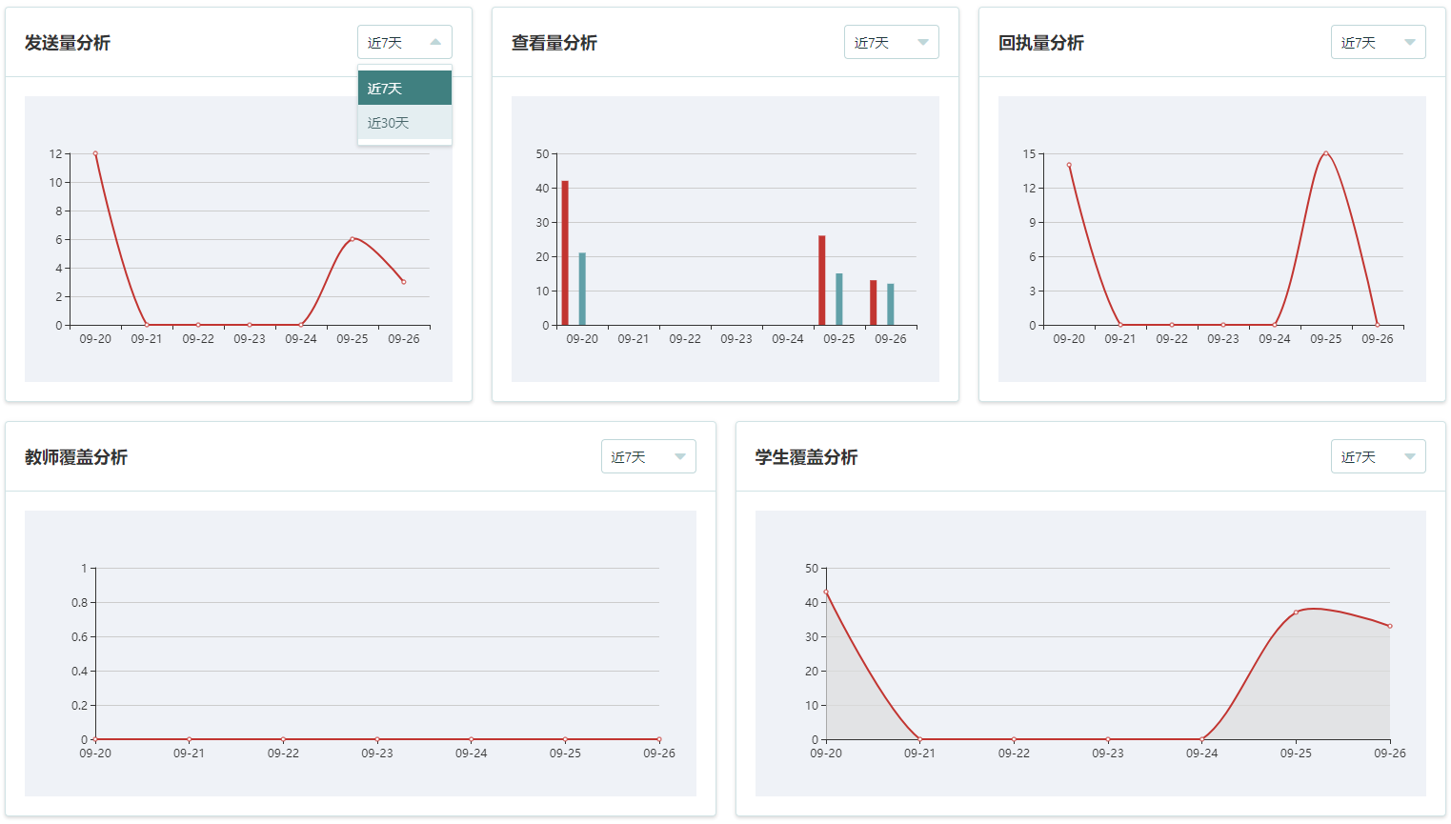Image resolution: width=1451 pixels, height=824 pixels.
Task: Click the 发送量分析 panel title
Action: [68, 43]
